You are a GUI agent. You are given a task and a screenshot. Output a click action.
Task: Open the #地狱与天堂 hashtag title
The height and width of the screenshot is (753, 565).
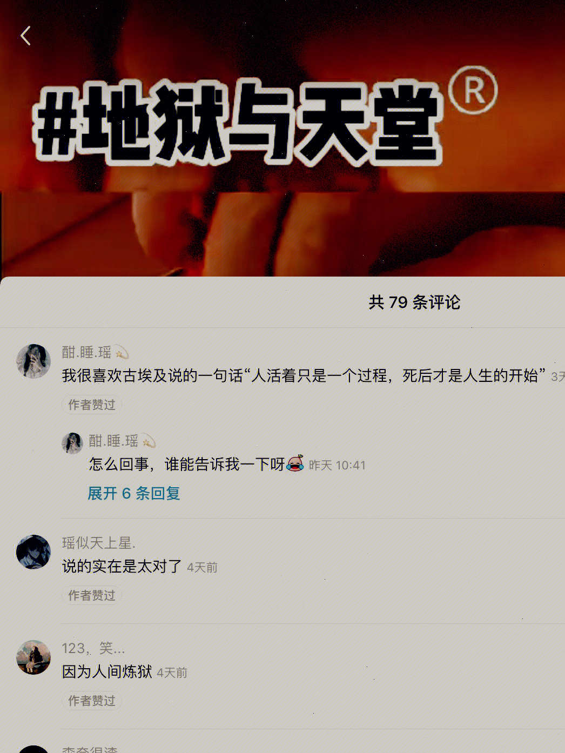[238, 123]
